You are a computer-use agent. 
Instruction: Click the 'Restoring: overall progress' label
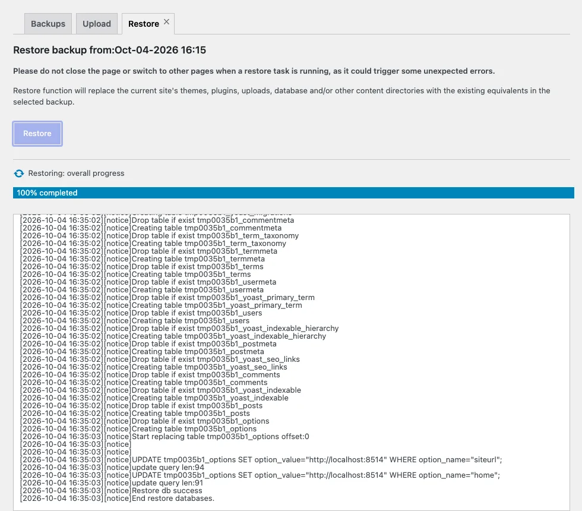[76, 174]
